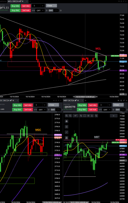Add a new tab next to MCL DEC24
This screenshot has width=128, height=203.
[30, 1]
